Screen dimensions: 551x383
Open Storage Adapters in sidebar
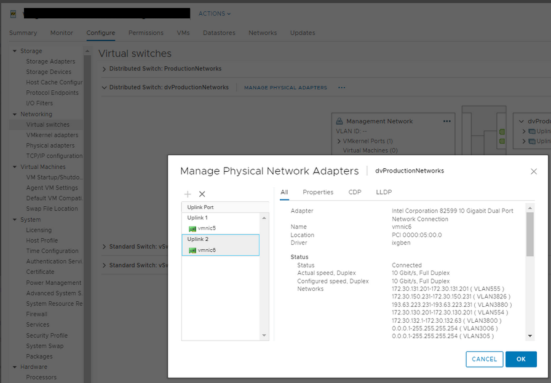[x=50, y=62]
